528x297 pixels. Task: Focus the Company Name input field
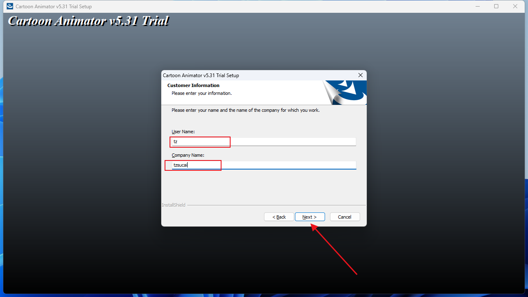click(x=264, y=165)
